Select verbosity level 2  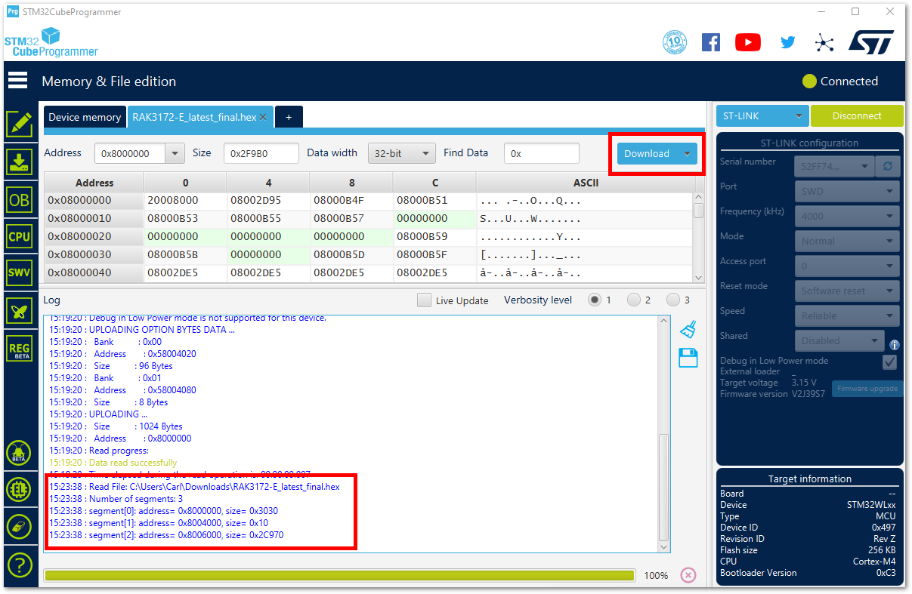pyautogui.click(x=634, y=300)
